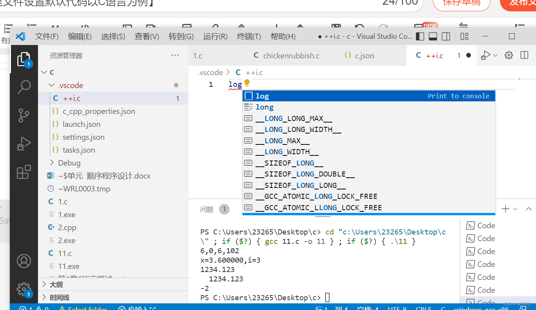
Task: Create a new terminal with the plus icon
Action: tap(505, 209)
